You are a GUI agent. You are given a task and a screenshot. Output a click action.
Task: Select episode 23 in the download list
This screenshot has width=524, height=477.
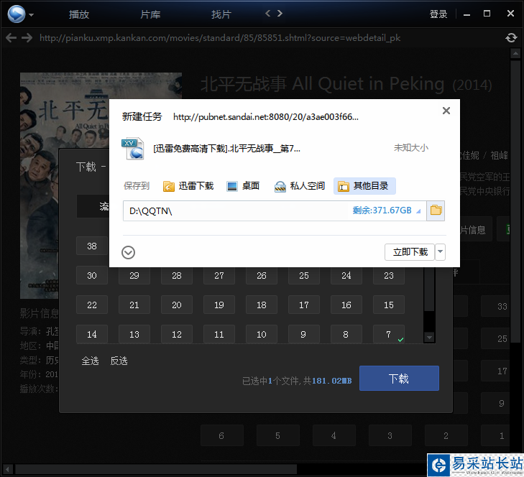[389, 275]
